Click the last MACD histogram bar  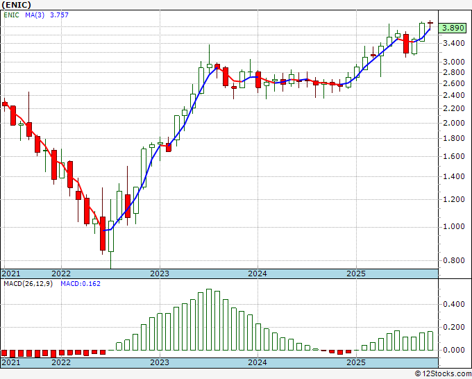pyautogui.click(x=430, y=341)
